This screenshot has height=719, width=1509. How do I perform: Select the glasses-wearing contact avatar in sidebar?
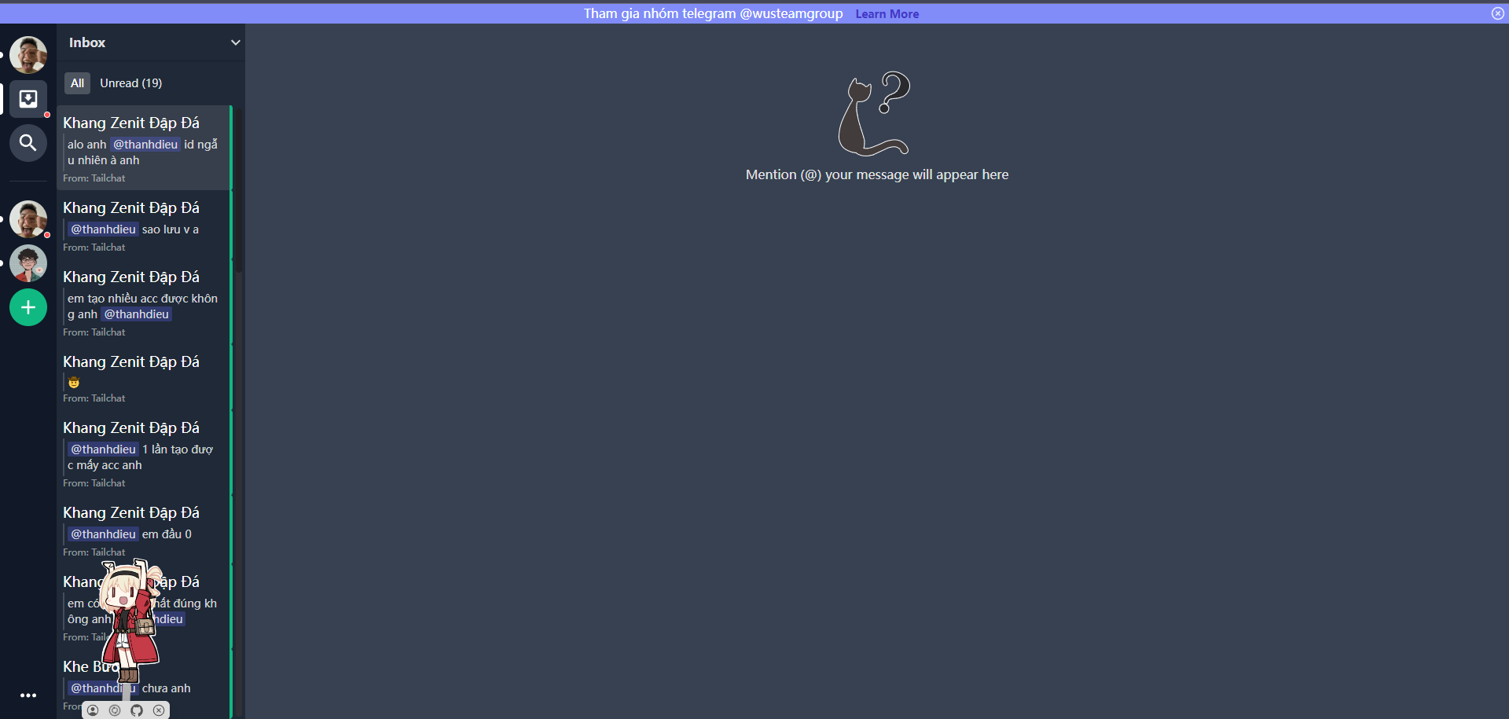28,262
